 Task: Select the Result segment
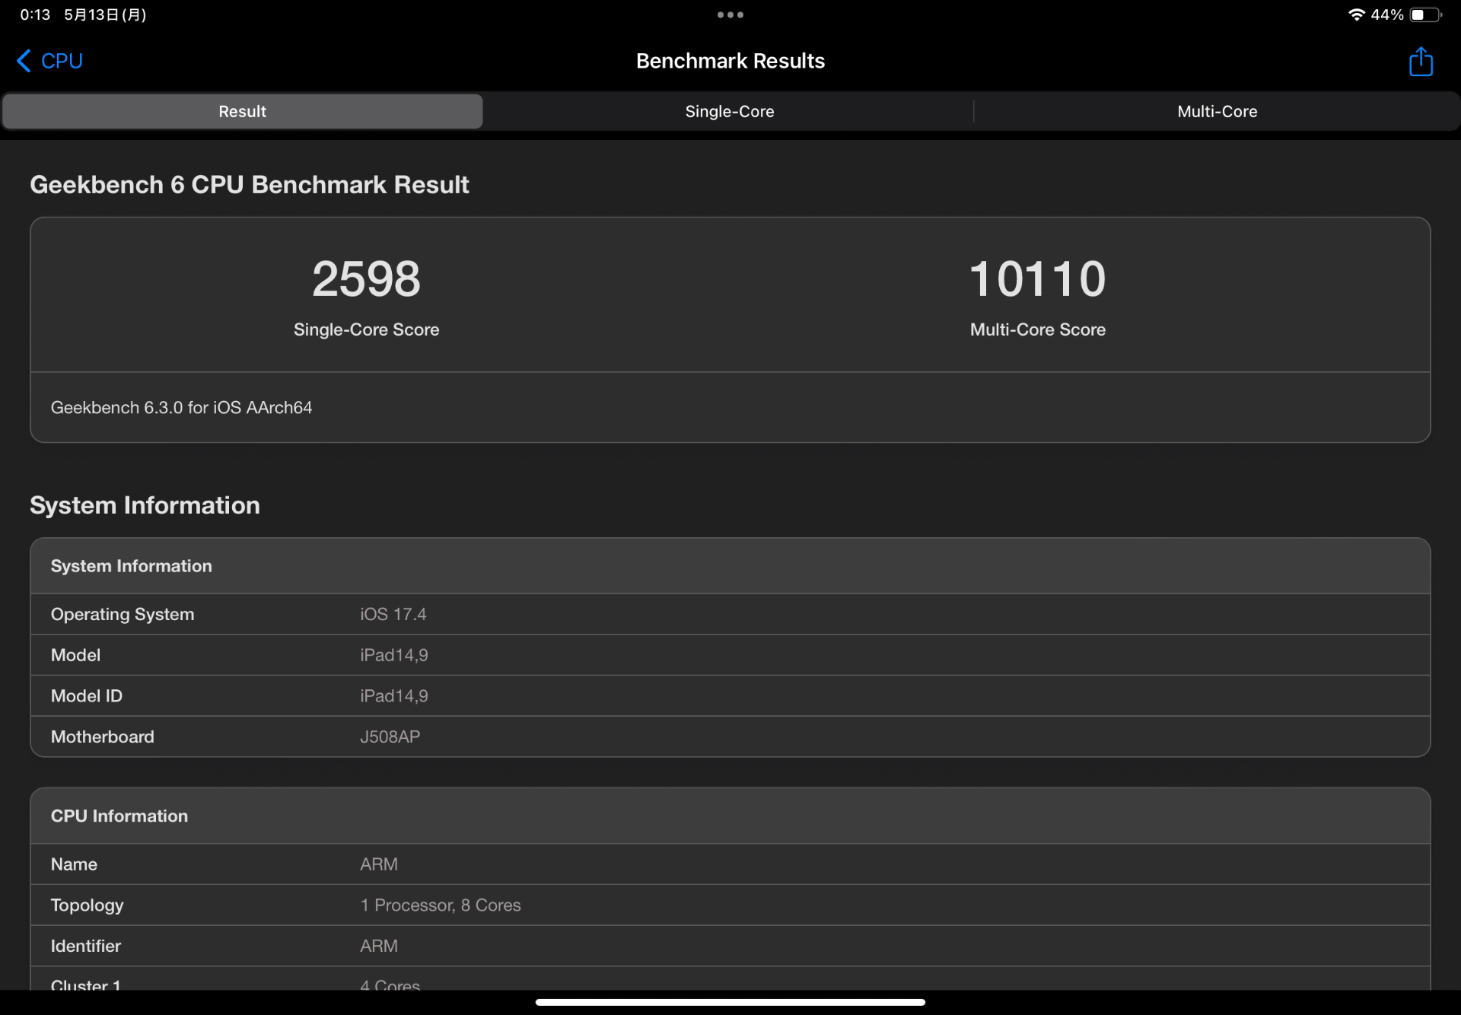point(242,111)
